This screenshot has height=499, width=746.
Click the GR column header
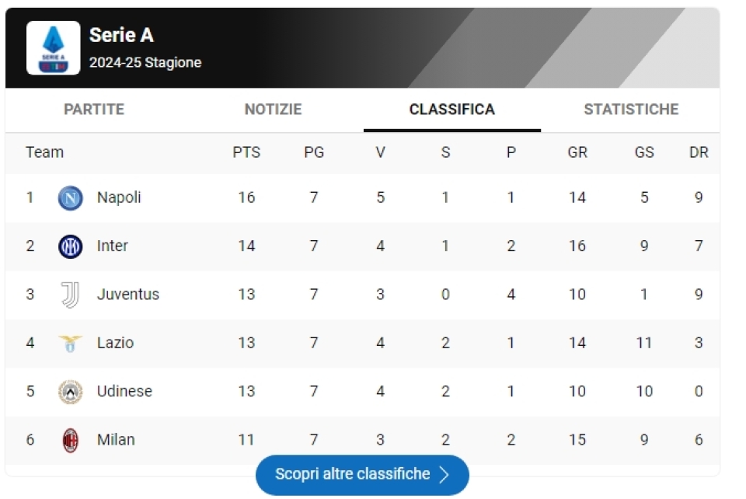(577, 152)
